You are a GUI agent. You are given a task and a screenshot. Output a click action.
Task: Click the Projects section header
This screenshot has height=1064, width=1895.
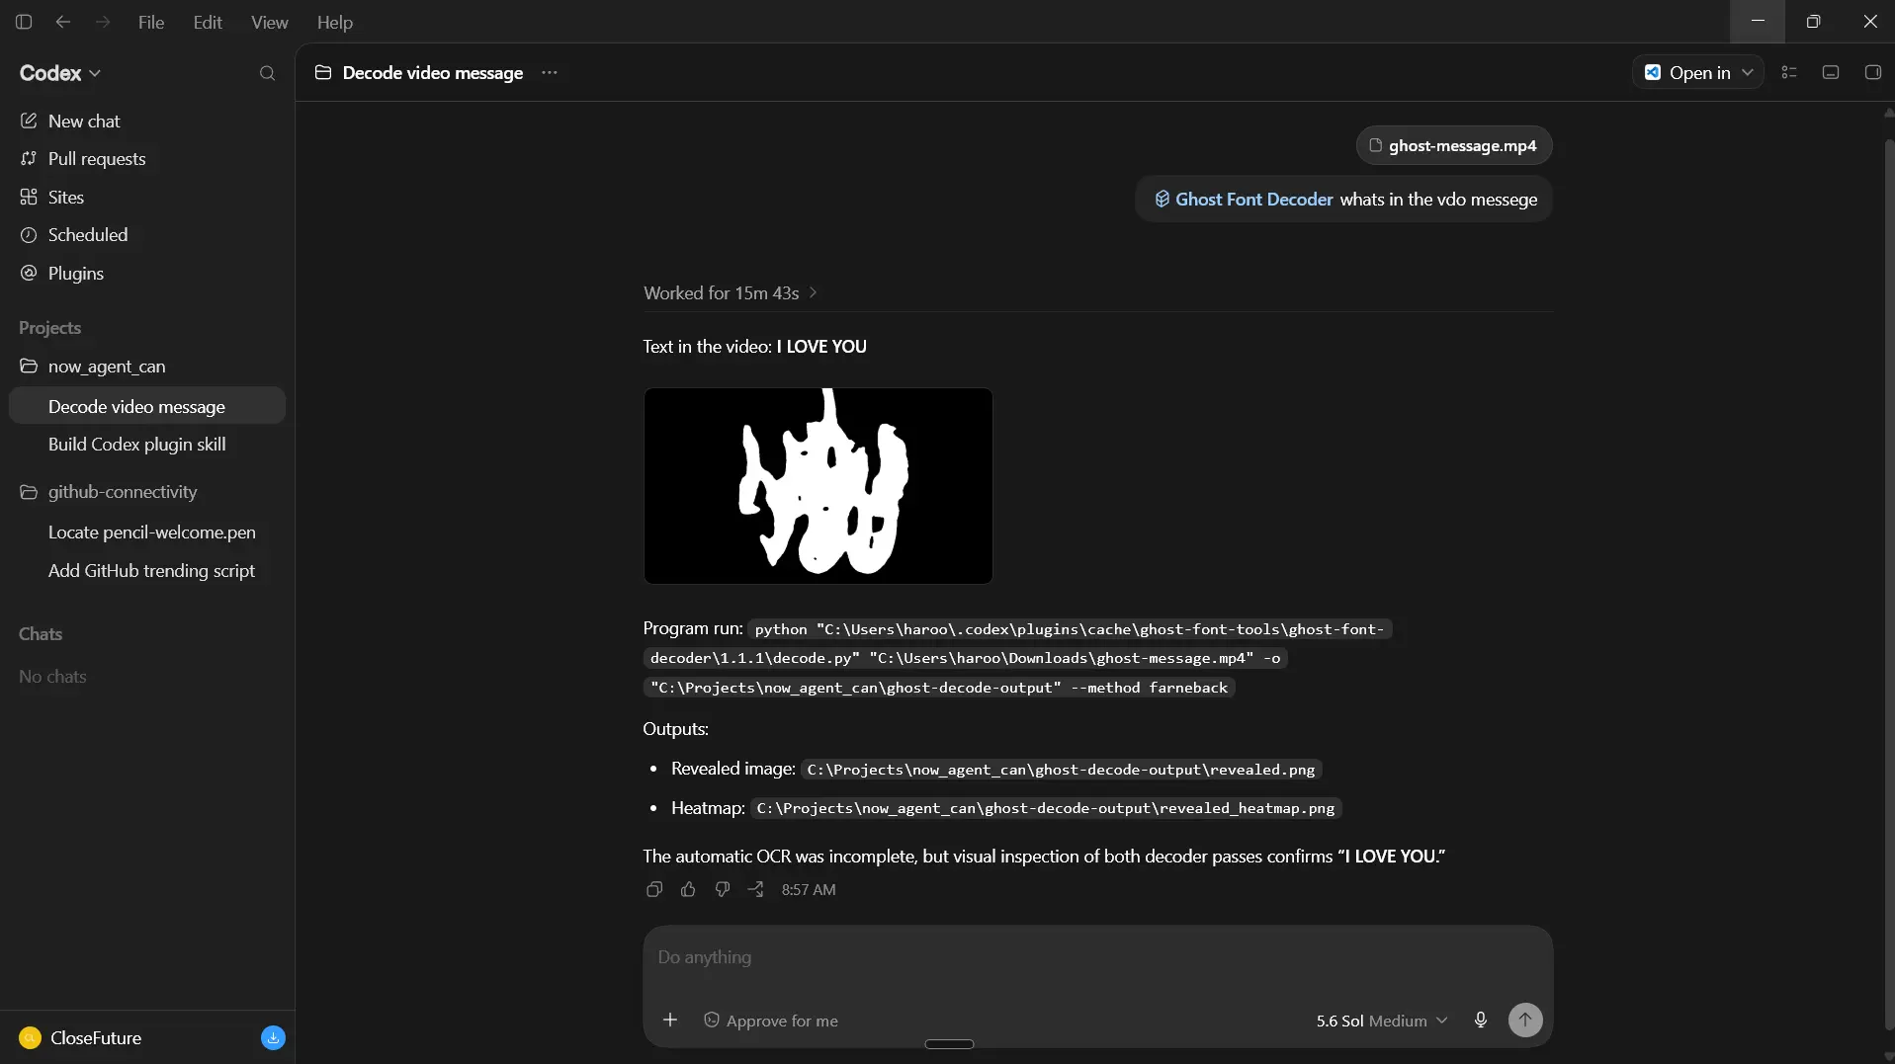pyautogui.click(x=49, y=327)
